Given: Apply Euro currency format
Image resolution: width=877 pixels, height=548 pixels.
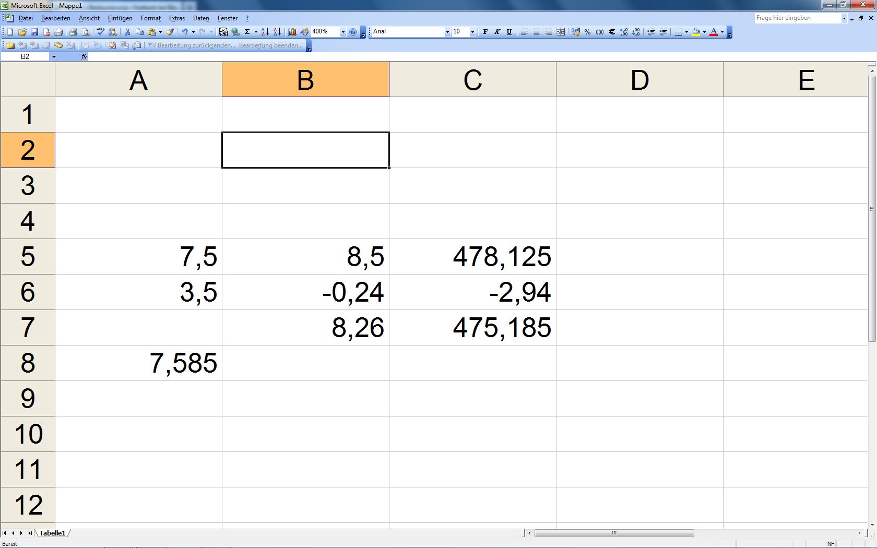Looking at the screenshot, I should [612, 32].
